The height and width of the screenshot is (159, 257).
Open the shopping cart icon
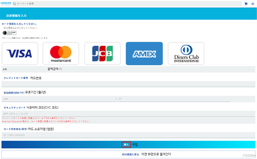(246, 4)
